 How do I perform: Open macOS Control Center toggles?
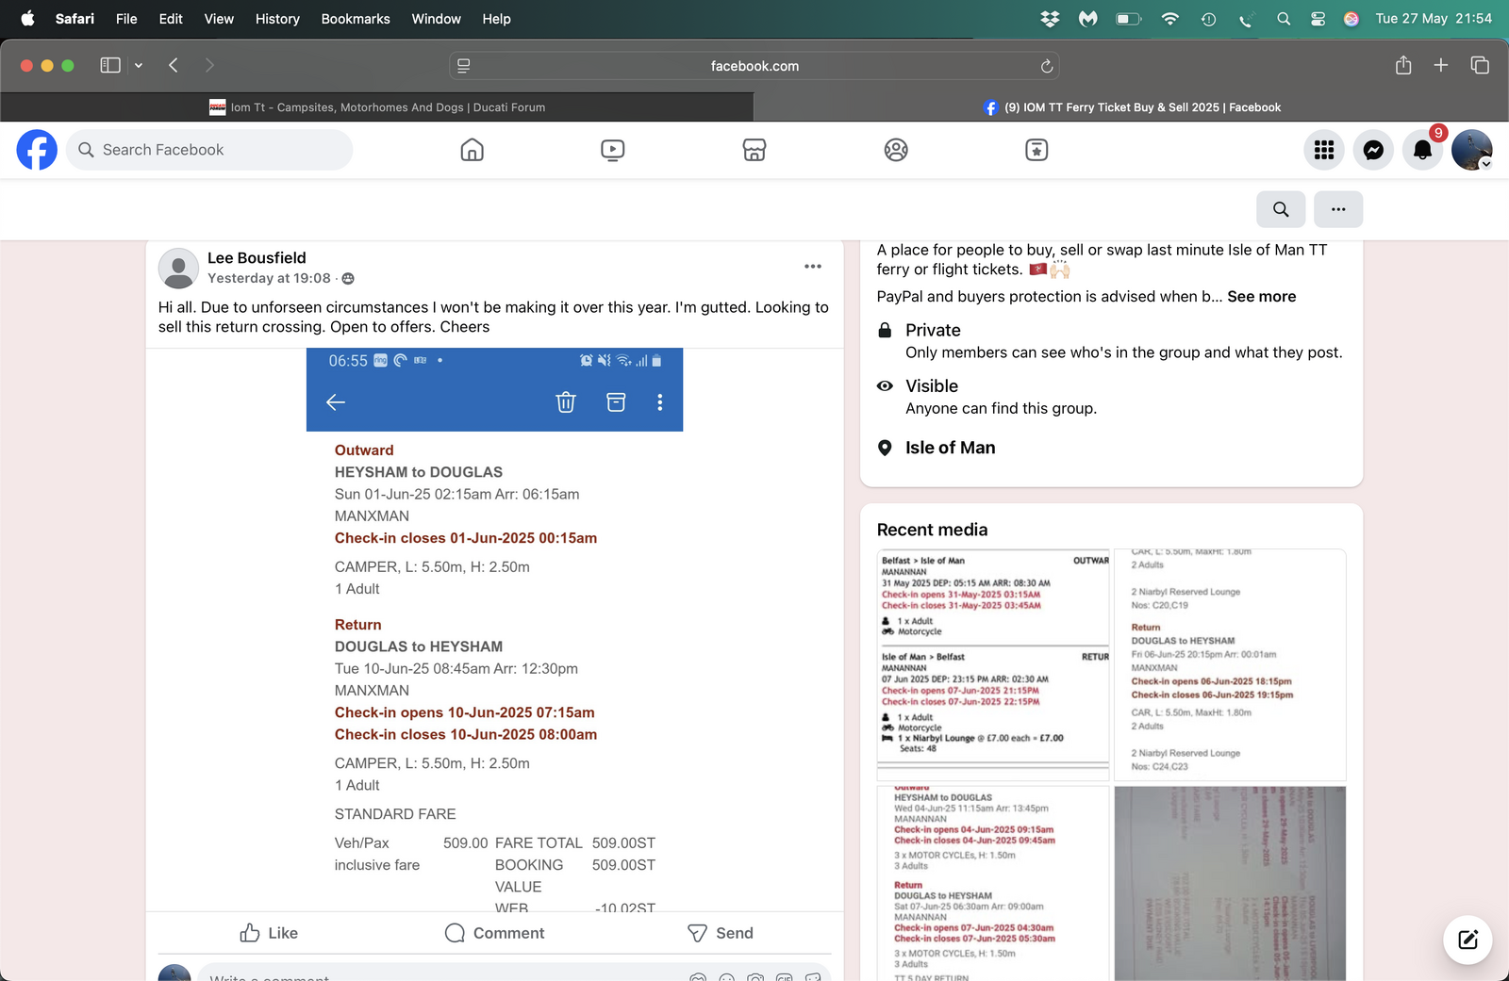point(1318,19)
